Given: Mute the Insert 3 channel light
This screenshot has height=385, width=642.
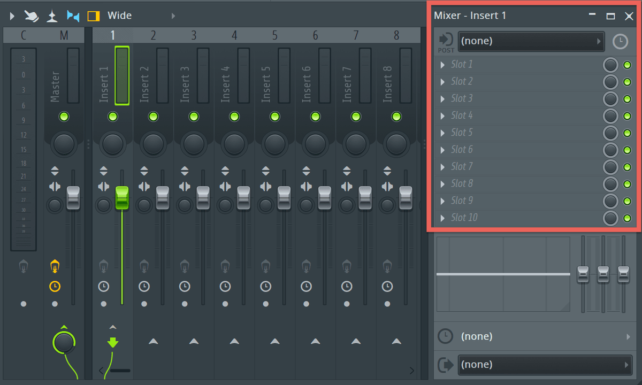Looking at the screenshot, I should point(193,116).
